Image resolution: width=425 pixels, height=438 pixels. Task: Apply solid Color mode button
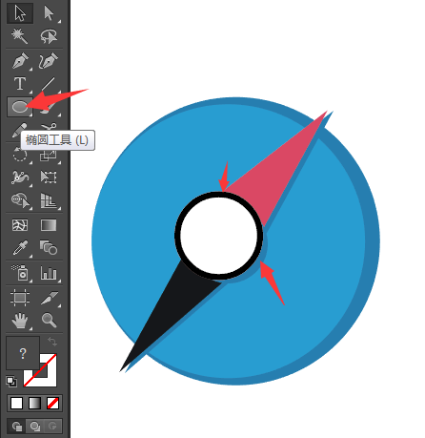(17, 404)
